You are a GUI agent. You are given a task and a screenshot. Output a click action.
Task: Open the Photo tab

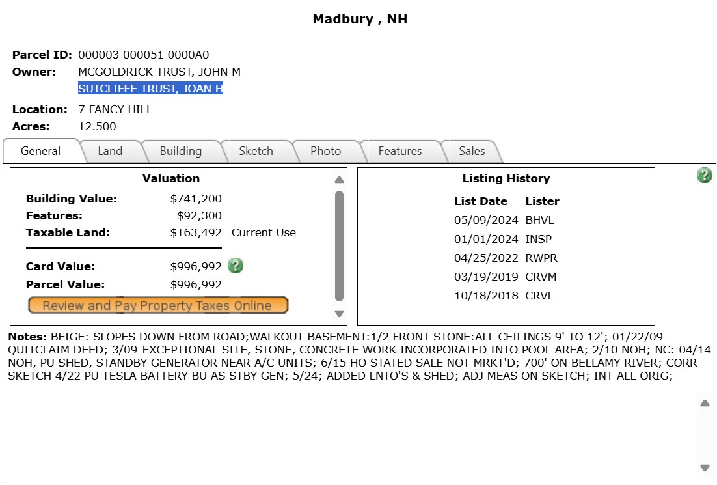325,151
